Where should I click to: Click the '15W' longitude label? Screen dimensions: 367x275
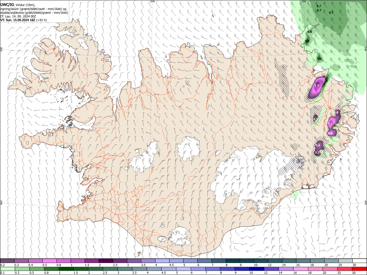click(304, 1)
